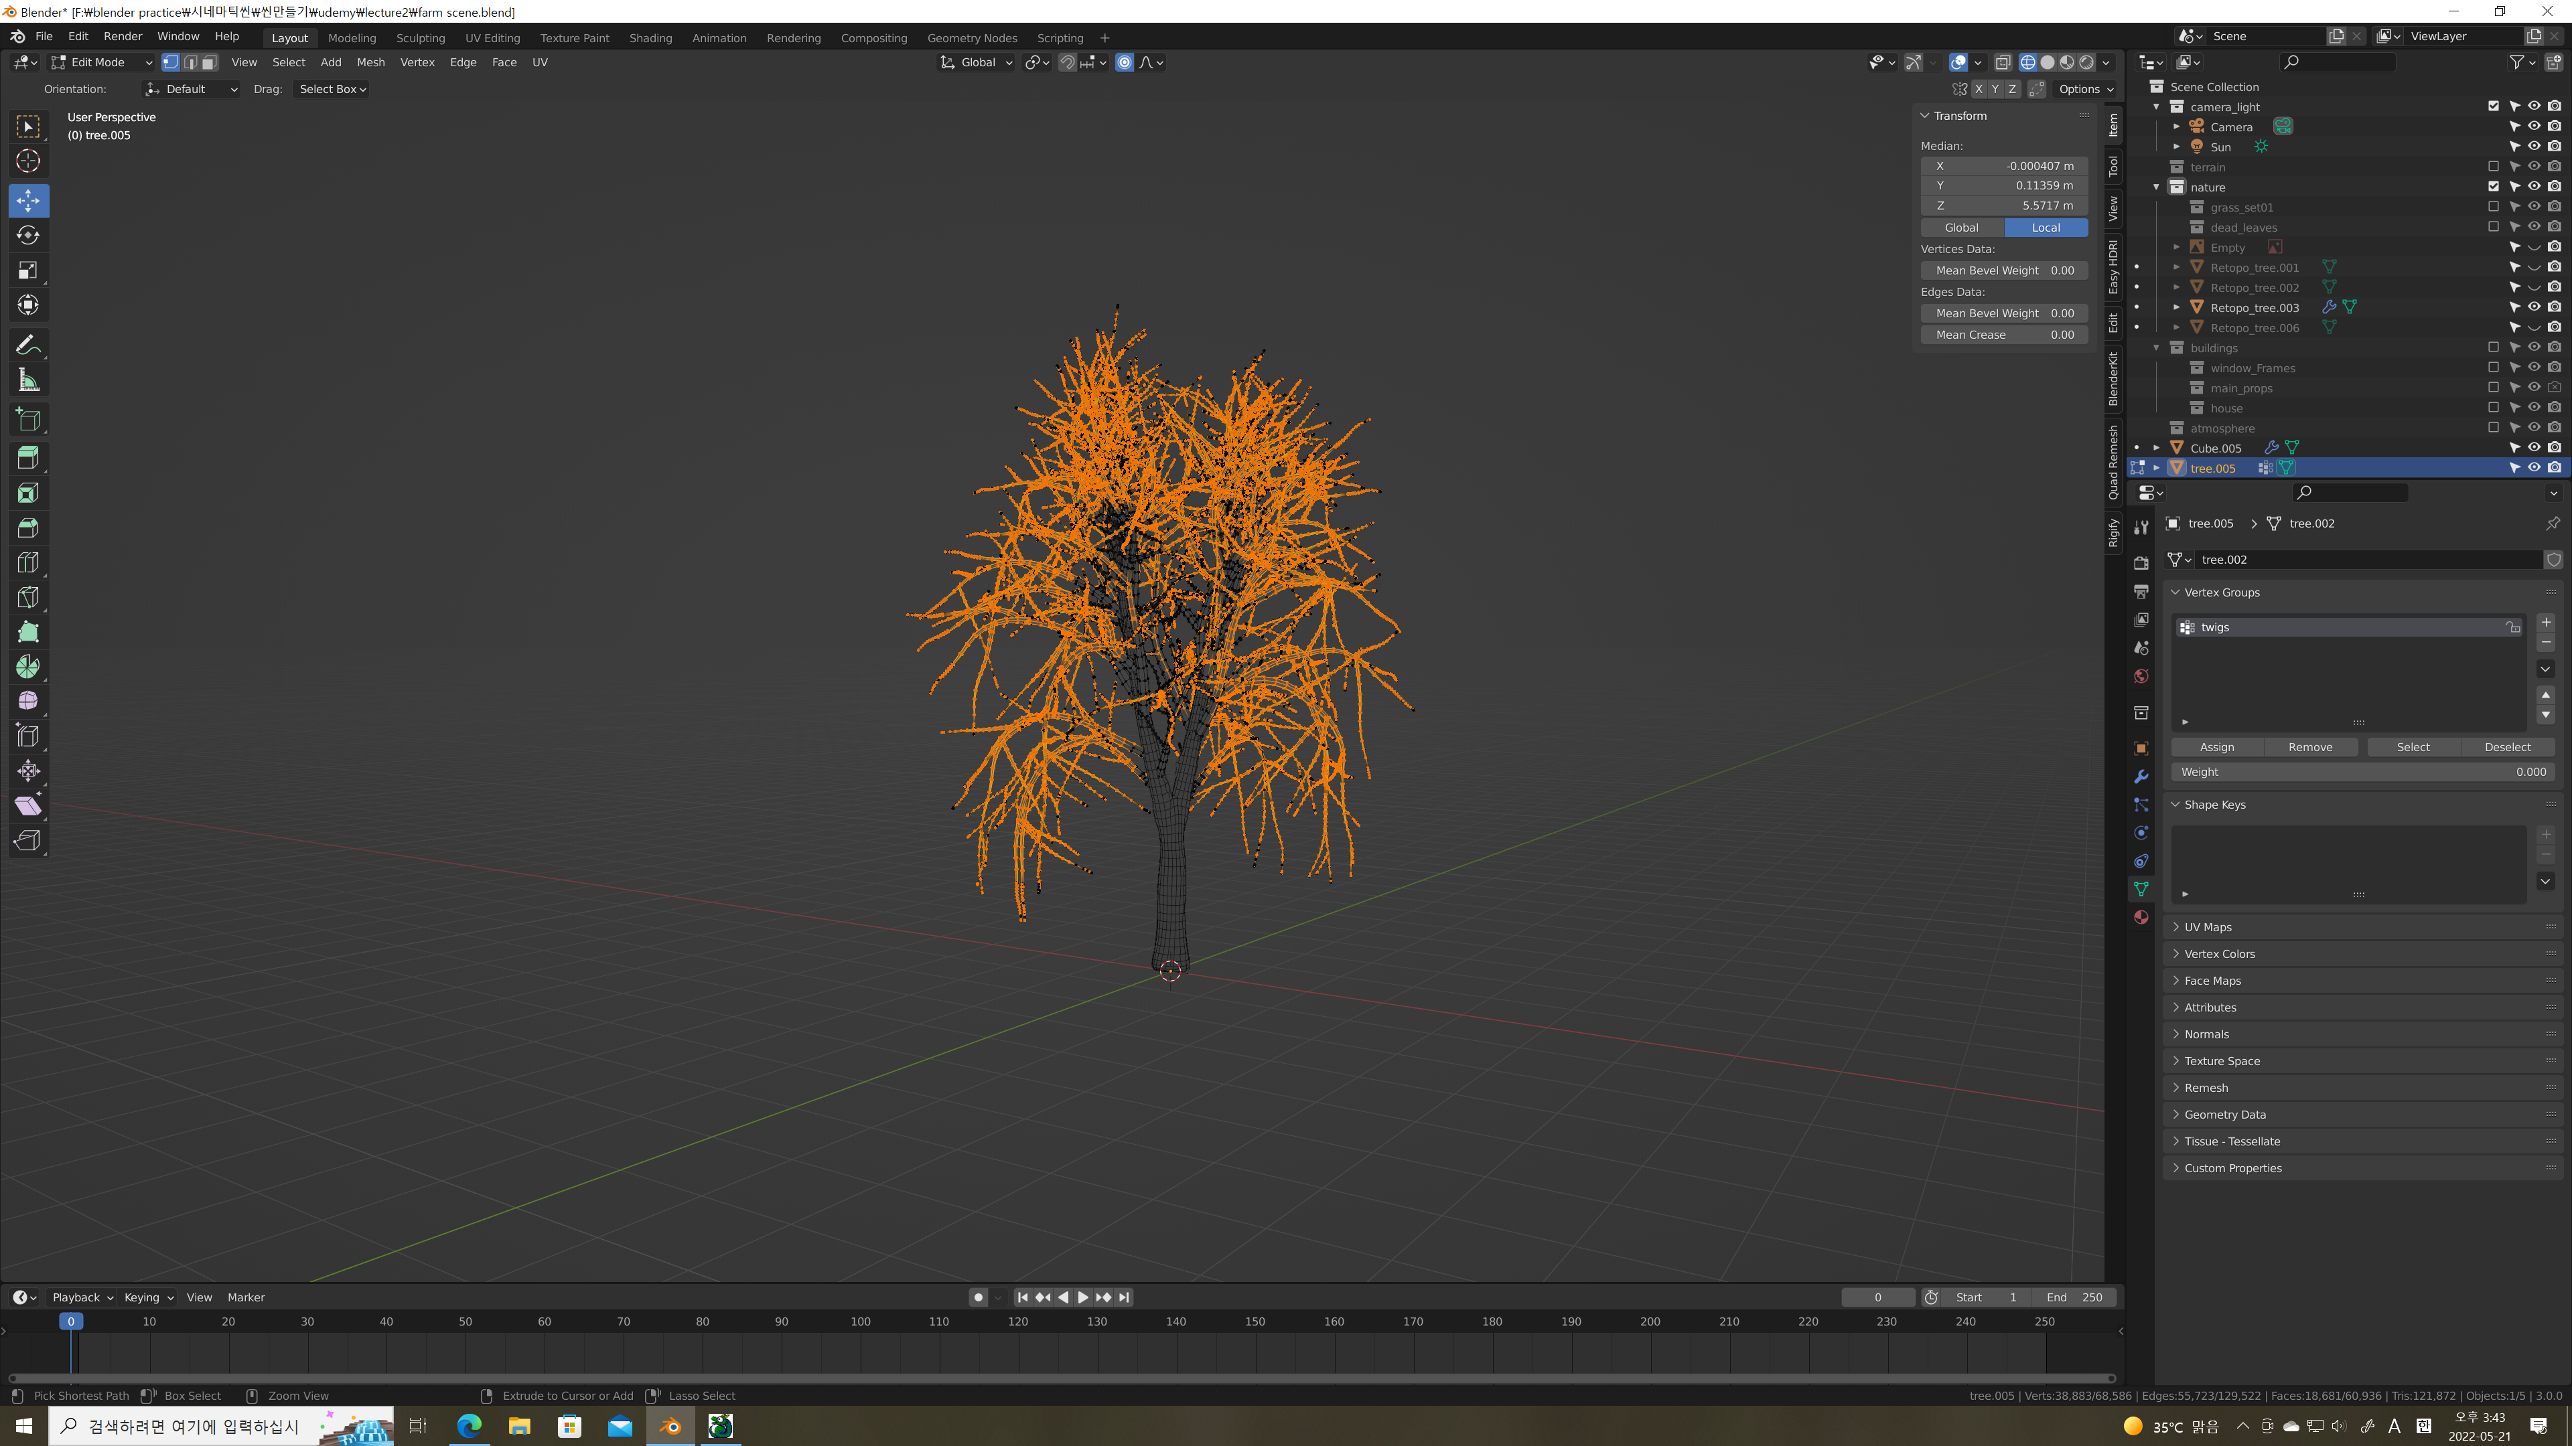The image size is (2572, 1446).
Task: Open the Mesh menu
Action: (370, 62)
